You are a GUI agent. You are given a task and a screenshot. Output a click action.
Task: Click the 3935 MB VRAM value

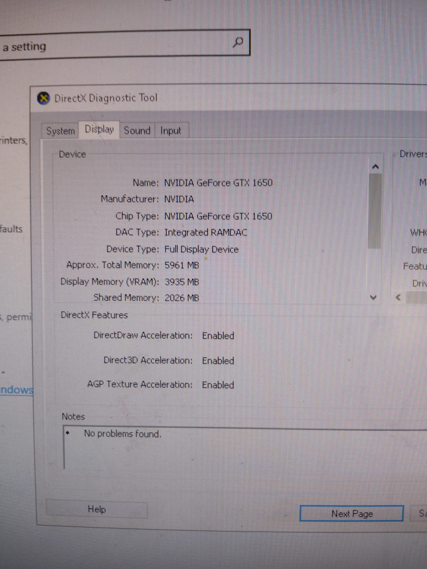(181, 282)
